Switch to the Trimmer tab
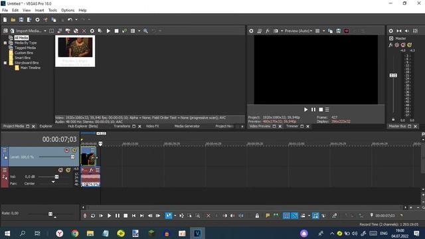The image size is (425, 239). (x=292, y=126)
